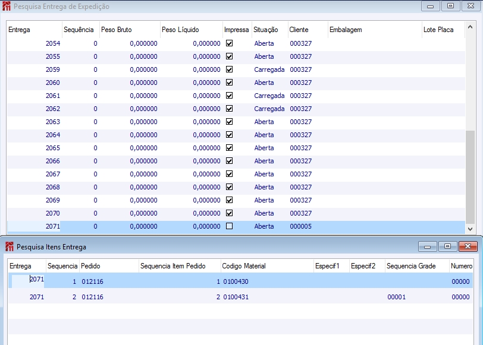Screen dimensions: 483x345
Task: Select material code 0100431 cell
Action: (236, 297)
